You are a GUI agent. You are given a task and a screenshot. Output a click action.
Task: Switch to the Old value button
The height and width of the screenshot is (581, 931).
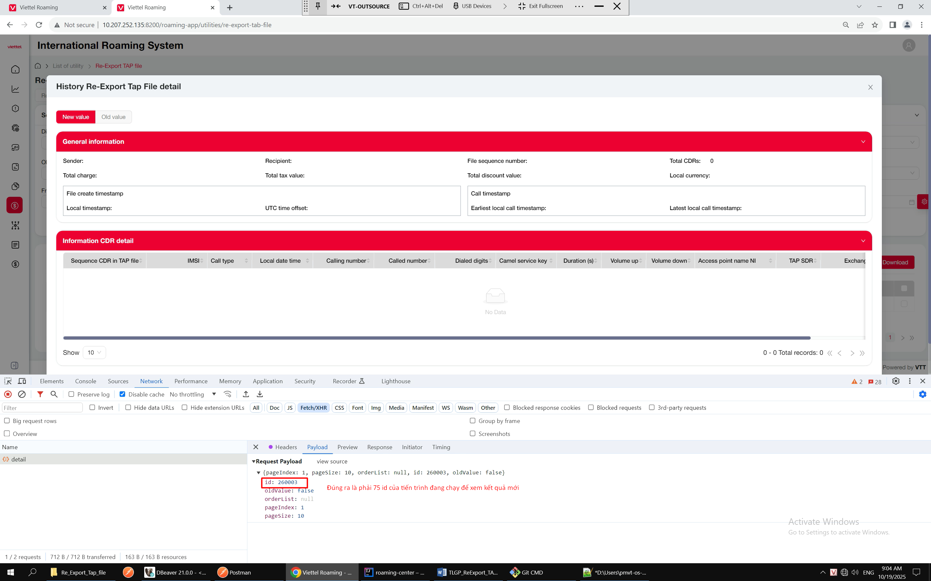(113, 117)
